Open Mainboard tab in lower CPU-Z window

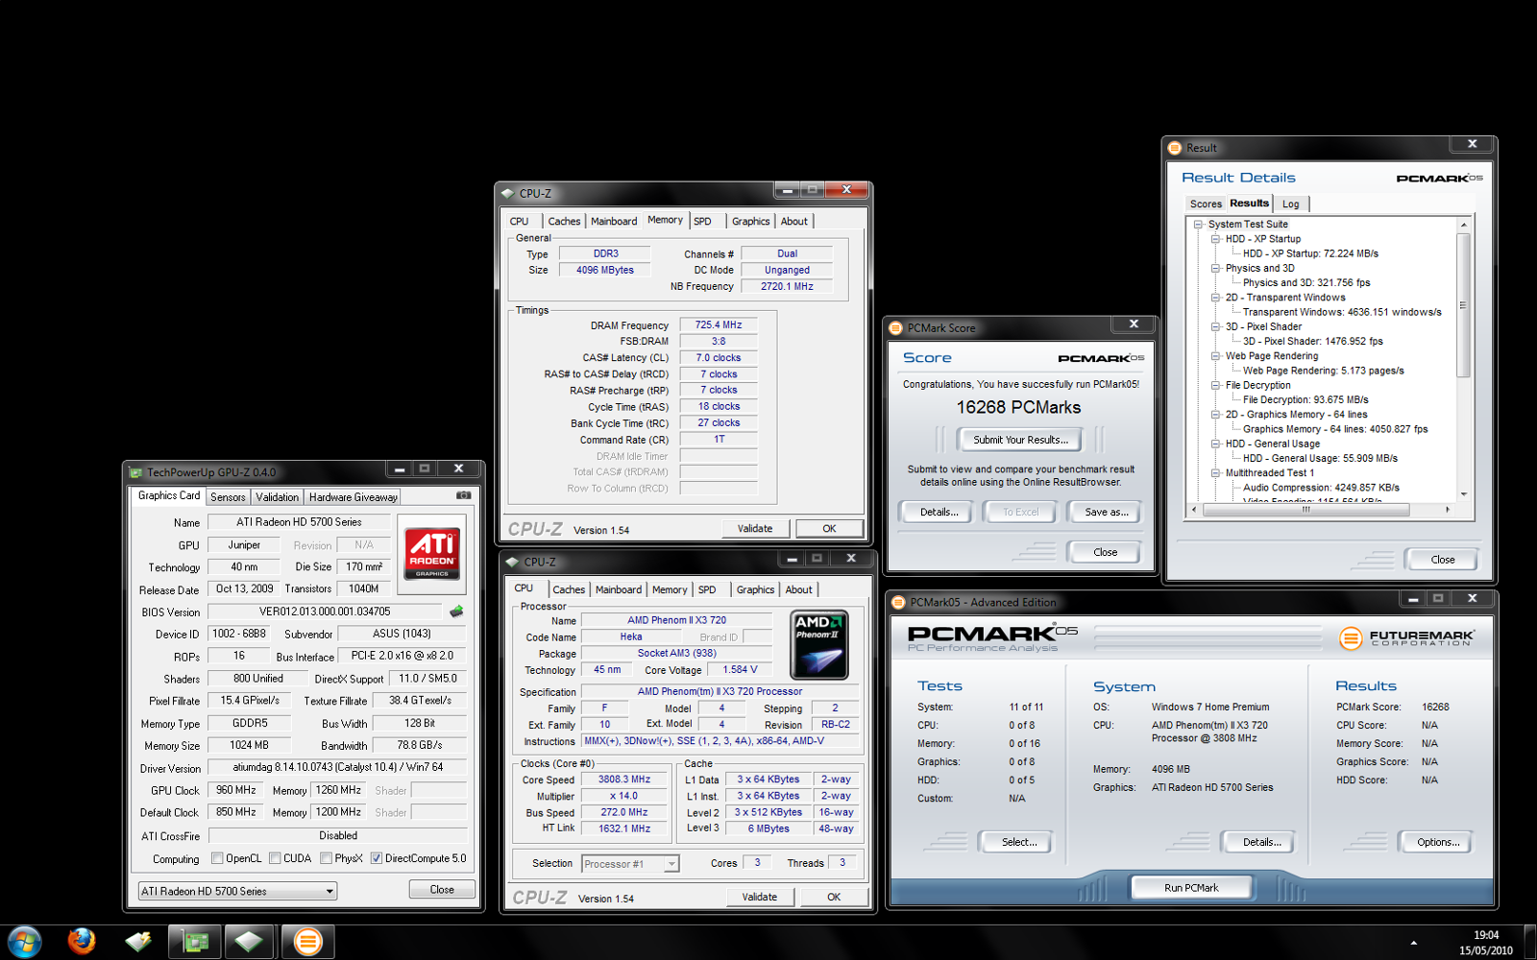coord(618,590)
